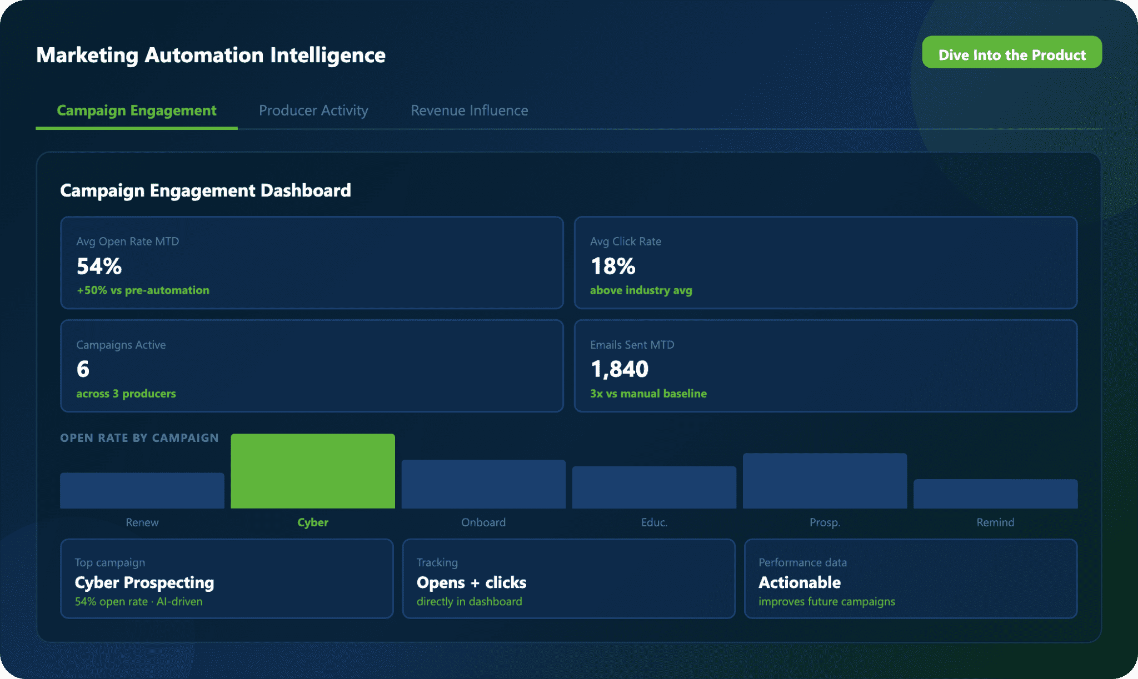Image resolution: width=1138 pixels, height=679 pixels.
Task: Select the Renew bar in chart
Action: (142, 490)
